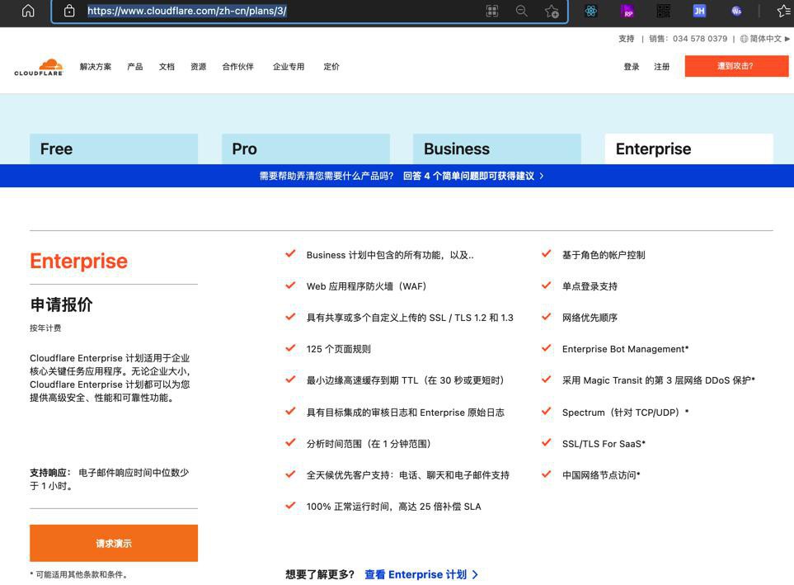
Task: Open the purple RP extension icon
Action: [x=627, y=12]
